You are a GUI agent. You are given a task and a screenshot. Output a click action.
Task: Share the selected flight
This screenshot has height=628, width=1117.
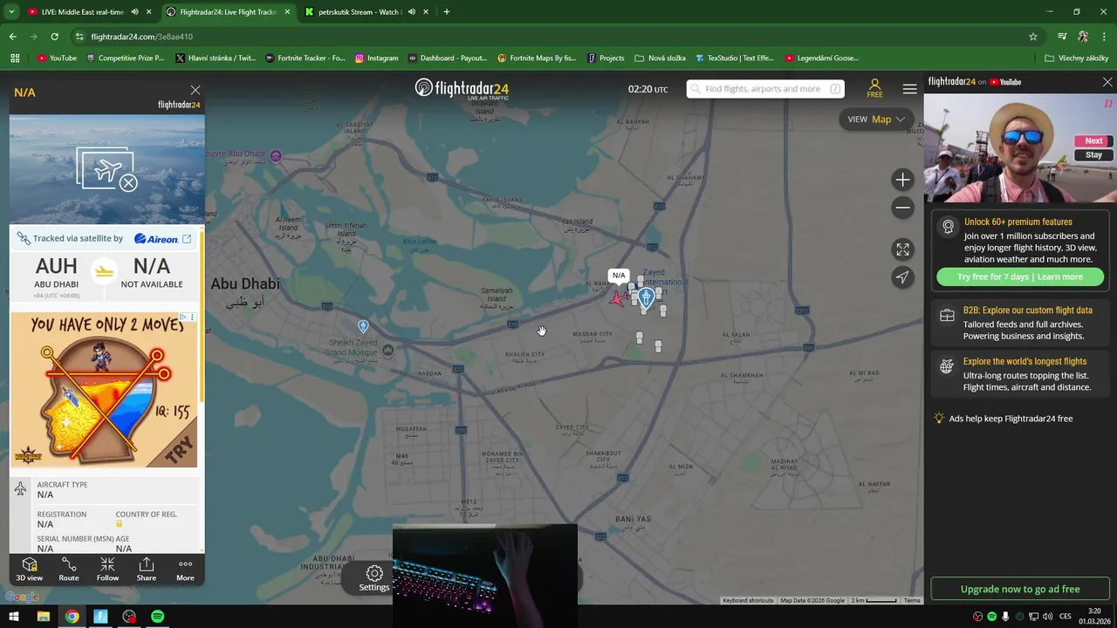pyautogui.click(x=147, y=569)
